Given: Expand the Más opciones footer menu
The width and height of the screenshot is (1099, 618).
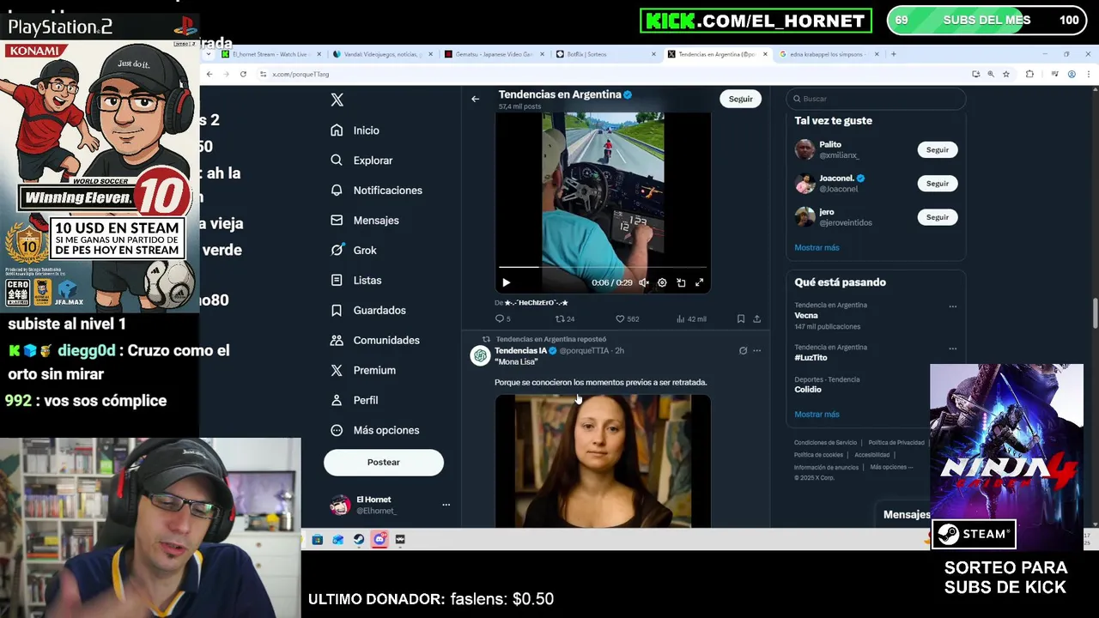Looking at the screenshot, I should [891, 468].
